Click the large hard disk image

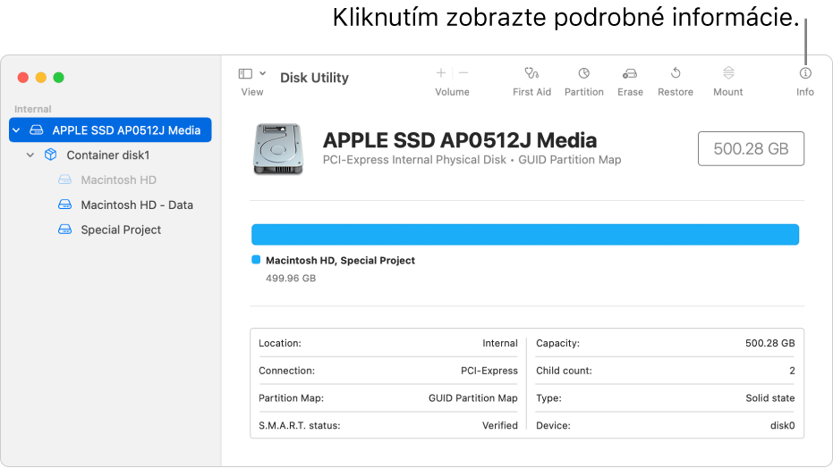click(x=278, y=149)
